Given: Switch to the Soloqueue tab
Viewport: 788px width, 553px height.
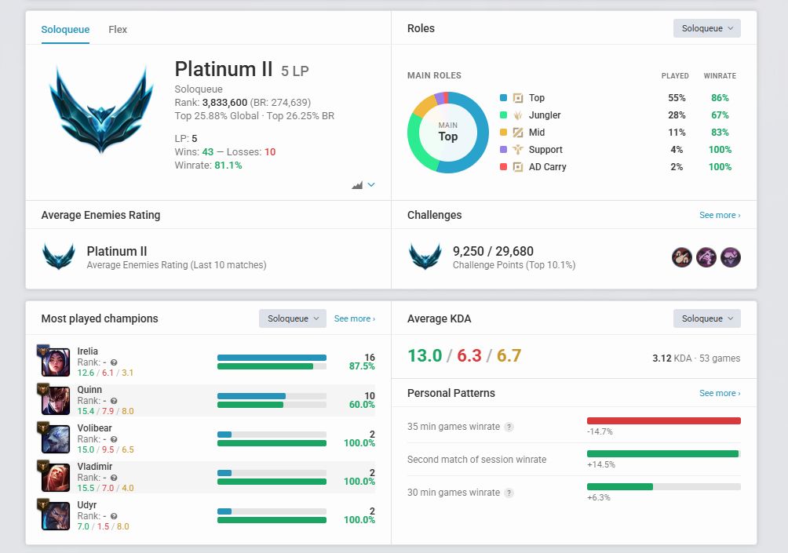Looking at the screenshot, I should [x=65, y=30].
